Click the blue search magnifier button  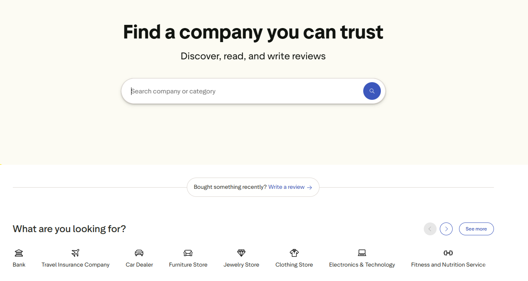(372, 91)
